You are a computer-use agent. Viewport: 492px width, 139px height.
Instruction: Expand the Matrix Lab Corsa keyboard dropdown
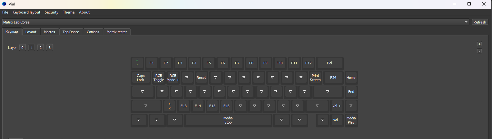pos(236,22)
